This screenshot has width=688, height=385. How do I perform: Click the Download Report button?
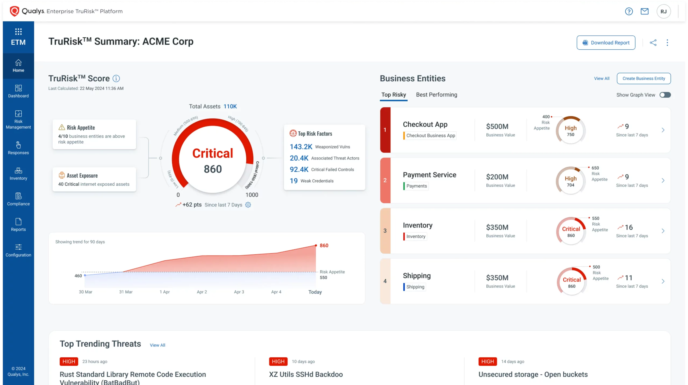pyautogui.click(x=606, y=42)
